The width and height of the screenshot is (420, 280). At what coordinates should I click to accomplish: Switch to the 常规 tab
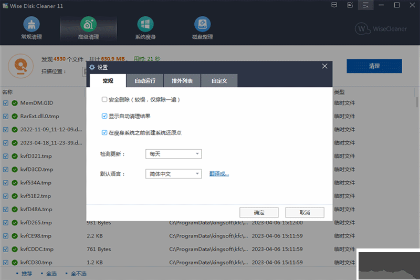pos(108,81)
